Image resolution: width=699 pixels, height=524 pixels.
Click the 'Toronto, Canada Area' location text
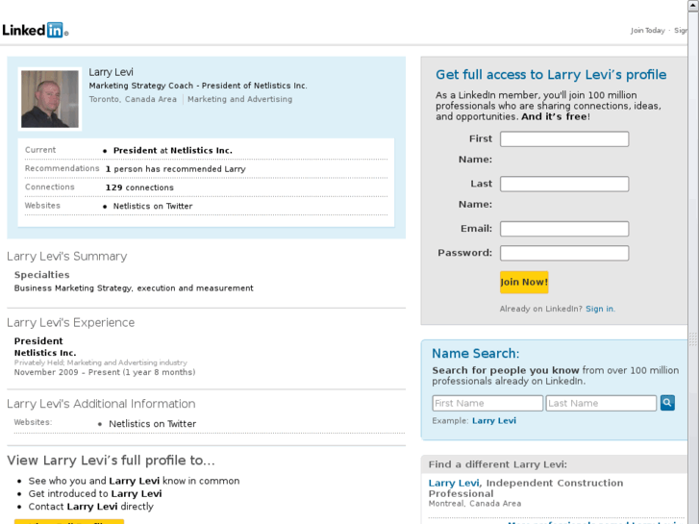pos(133,99)
